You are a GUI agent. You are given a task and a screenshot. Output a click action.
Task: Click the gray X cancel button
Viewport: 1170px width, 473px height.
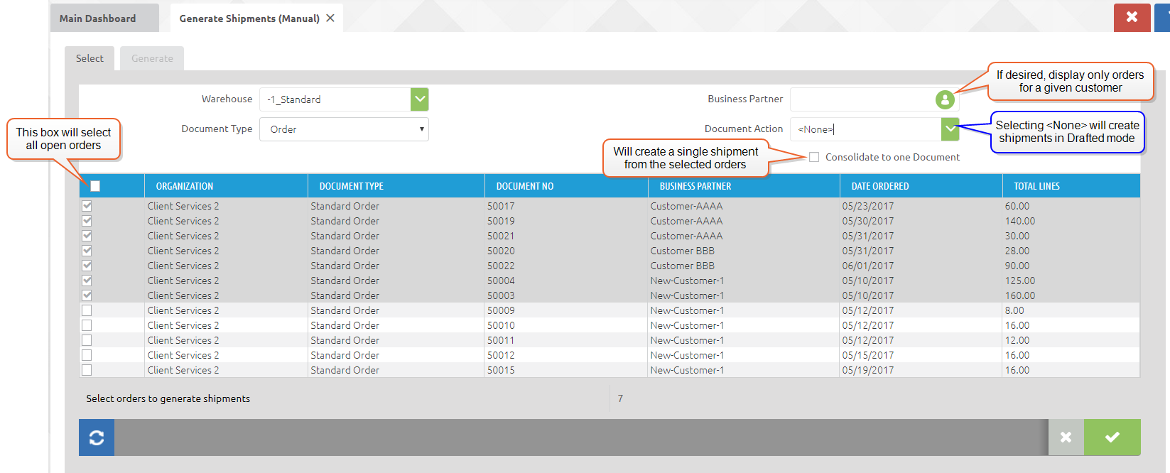click(1066, 437)
